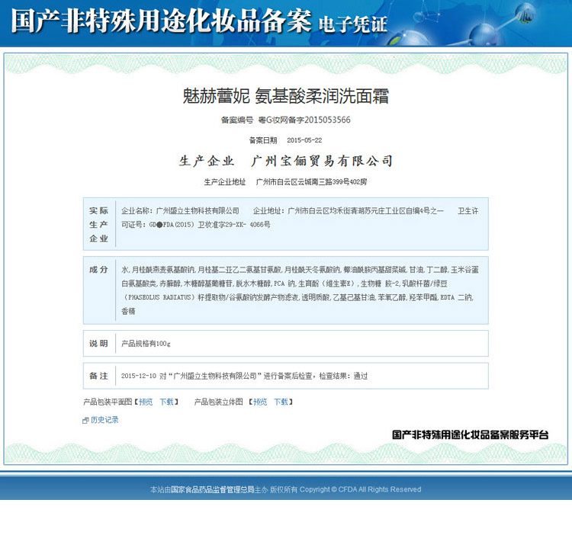Click the address 广州市白云区云城南三路399号402房

(311, 182)
